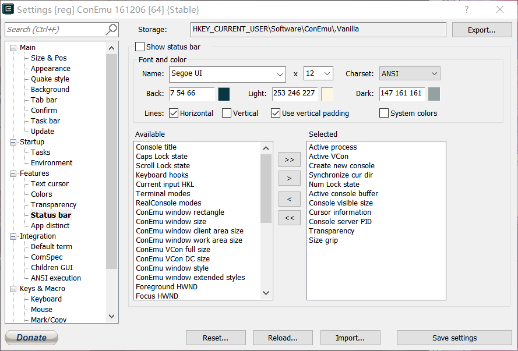Click the Save settings button
Viewport: 518px width, 351px height.
pos(454,338)
